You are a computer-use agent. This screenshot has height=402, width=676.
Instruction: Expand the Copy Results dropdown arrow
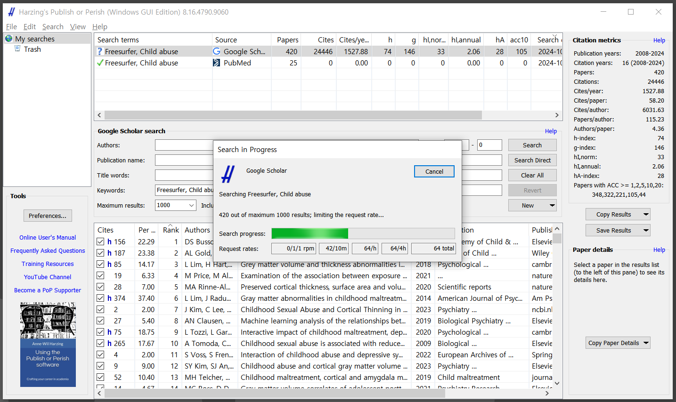pos(646,214)
